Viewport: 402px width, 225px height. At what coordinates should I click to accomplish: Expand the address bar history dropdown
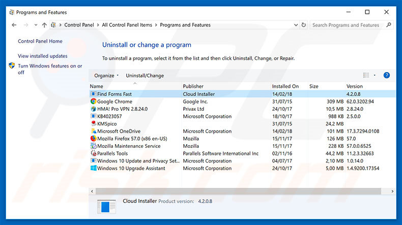pyautogui.click(x=296, y=25)
